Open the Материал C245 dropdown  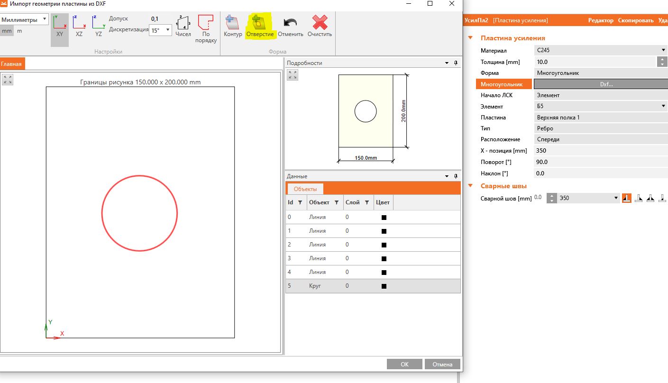pos(600,50)
